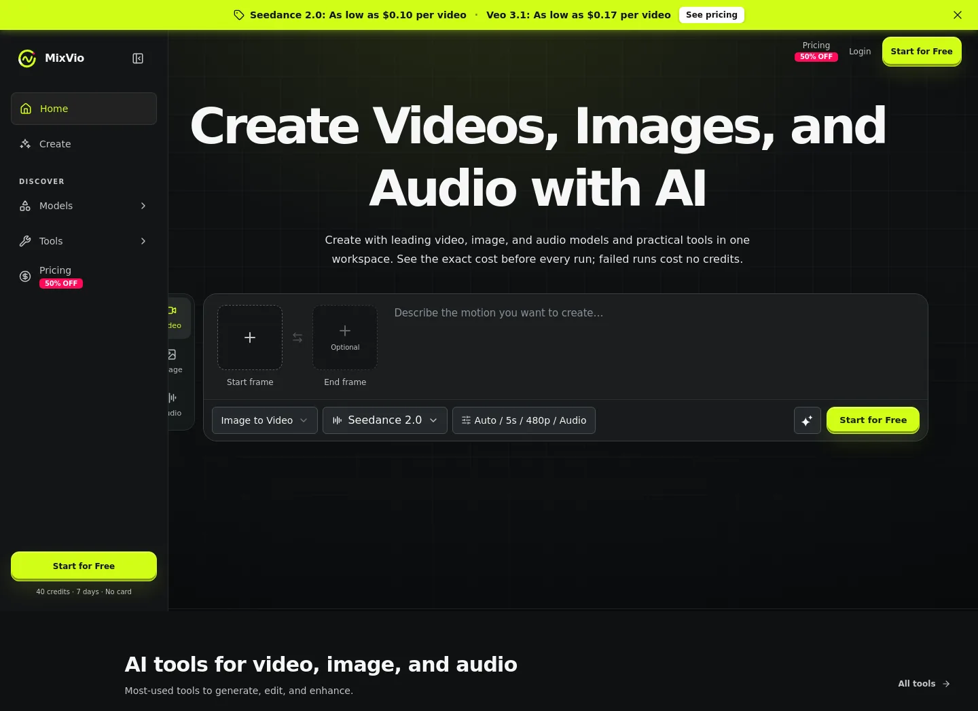Click the swap frames arrows icon
The width and height of the screenshot is (978, 711).
297,338
